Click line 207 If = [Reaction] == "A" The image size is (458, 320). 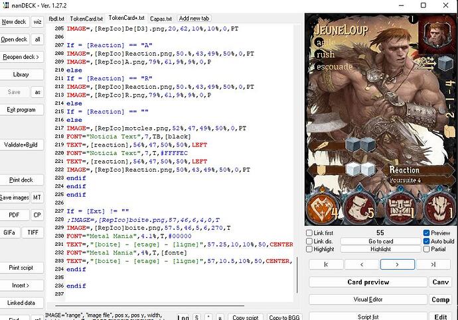coord(110,45)
